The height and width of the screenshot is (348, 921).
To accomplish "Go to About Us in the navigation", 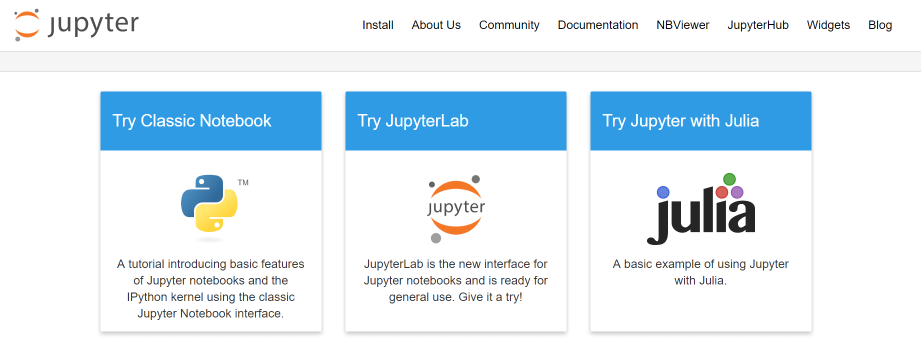I will pos(436,25).
